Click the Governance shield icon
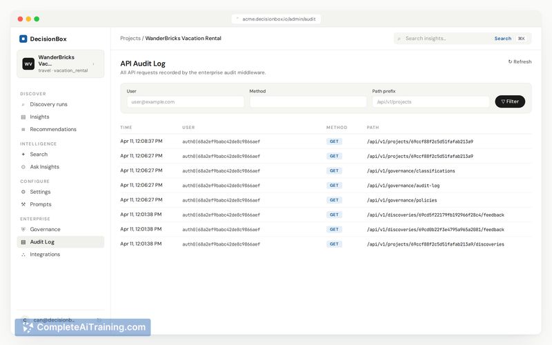552x345 pixels. click(23, 230)
